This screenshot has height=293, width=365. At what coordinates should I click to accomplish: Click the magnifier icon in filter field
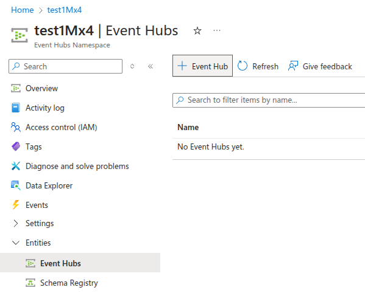tap(180, 100)
